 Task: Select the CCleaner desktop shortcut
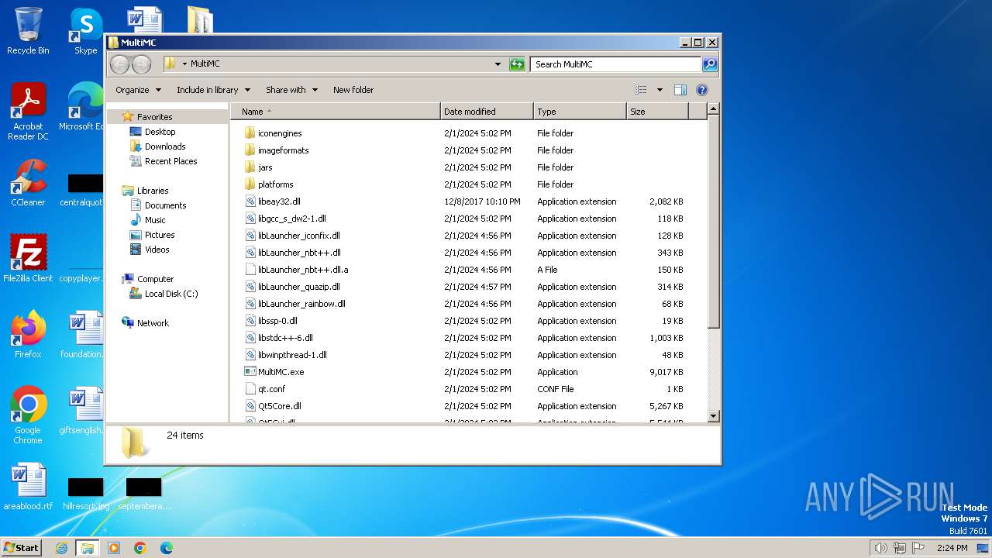pyautogui.click(x=28, y=183)
